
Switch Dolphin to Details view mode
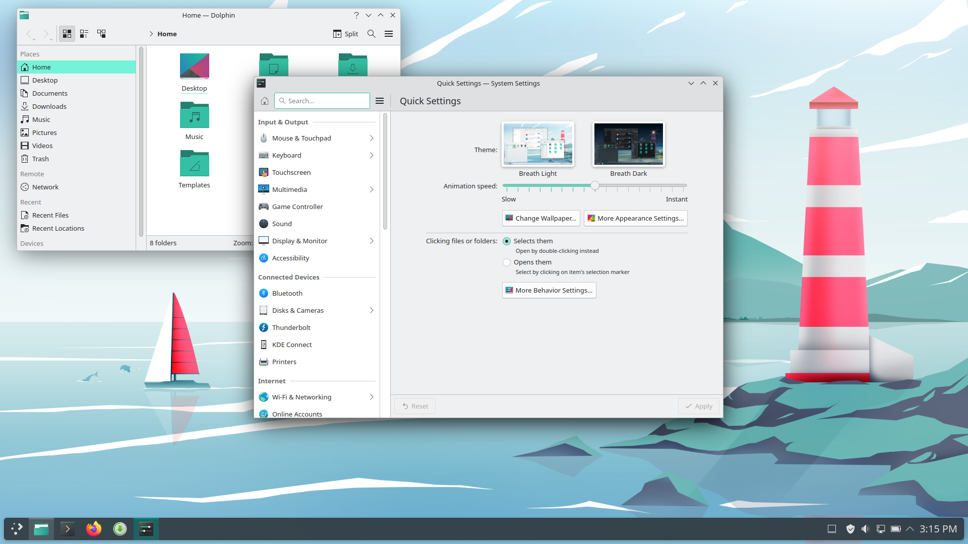click(101, 34)
